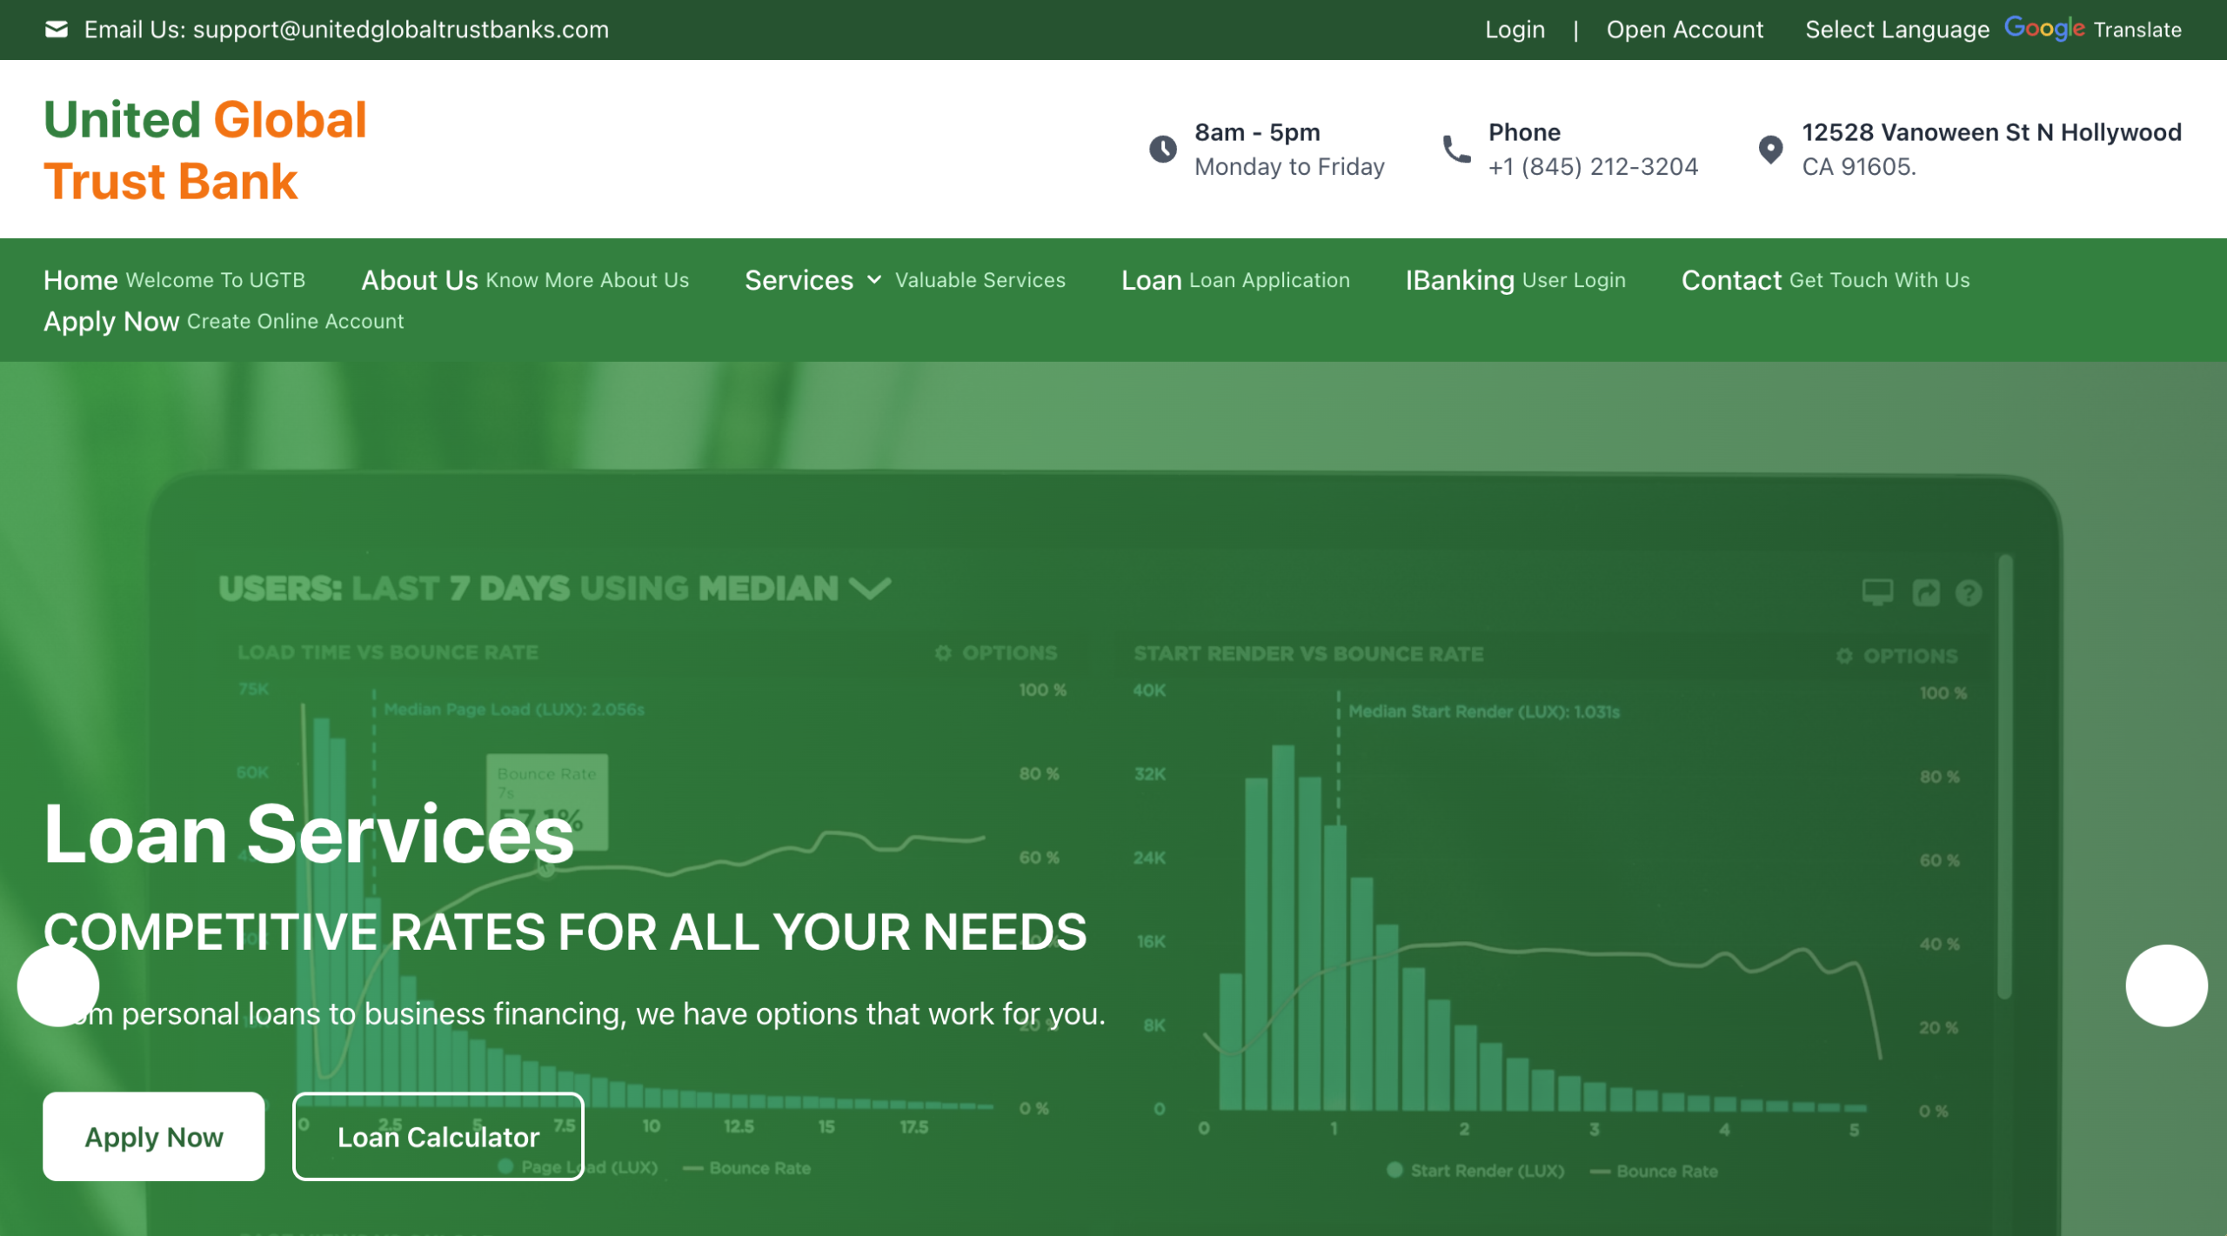Select the Home menu item
Image resolution: width=2227 pixels, height=1236 pixels.
click(x=81, y=280)
